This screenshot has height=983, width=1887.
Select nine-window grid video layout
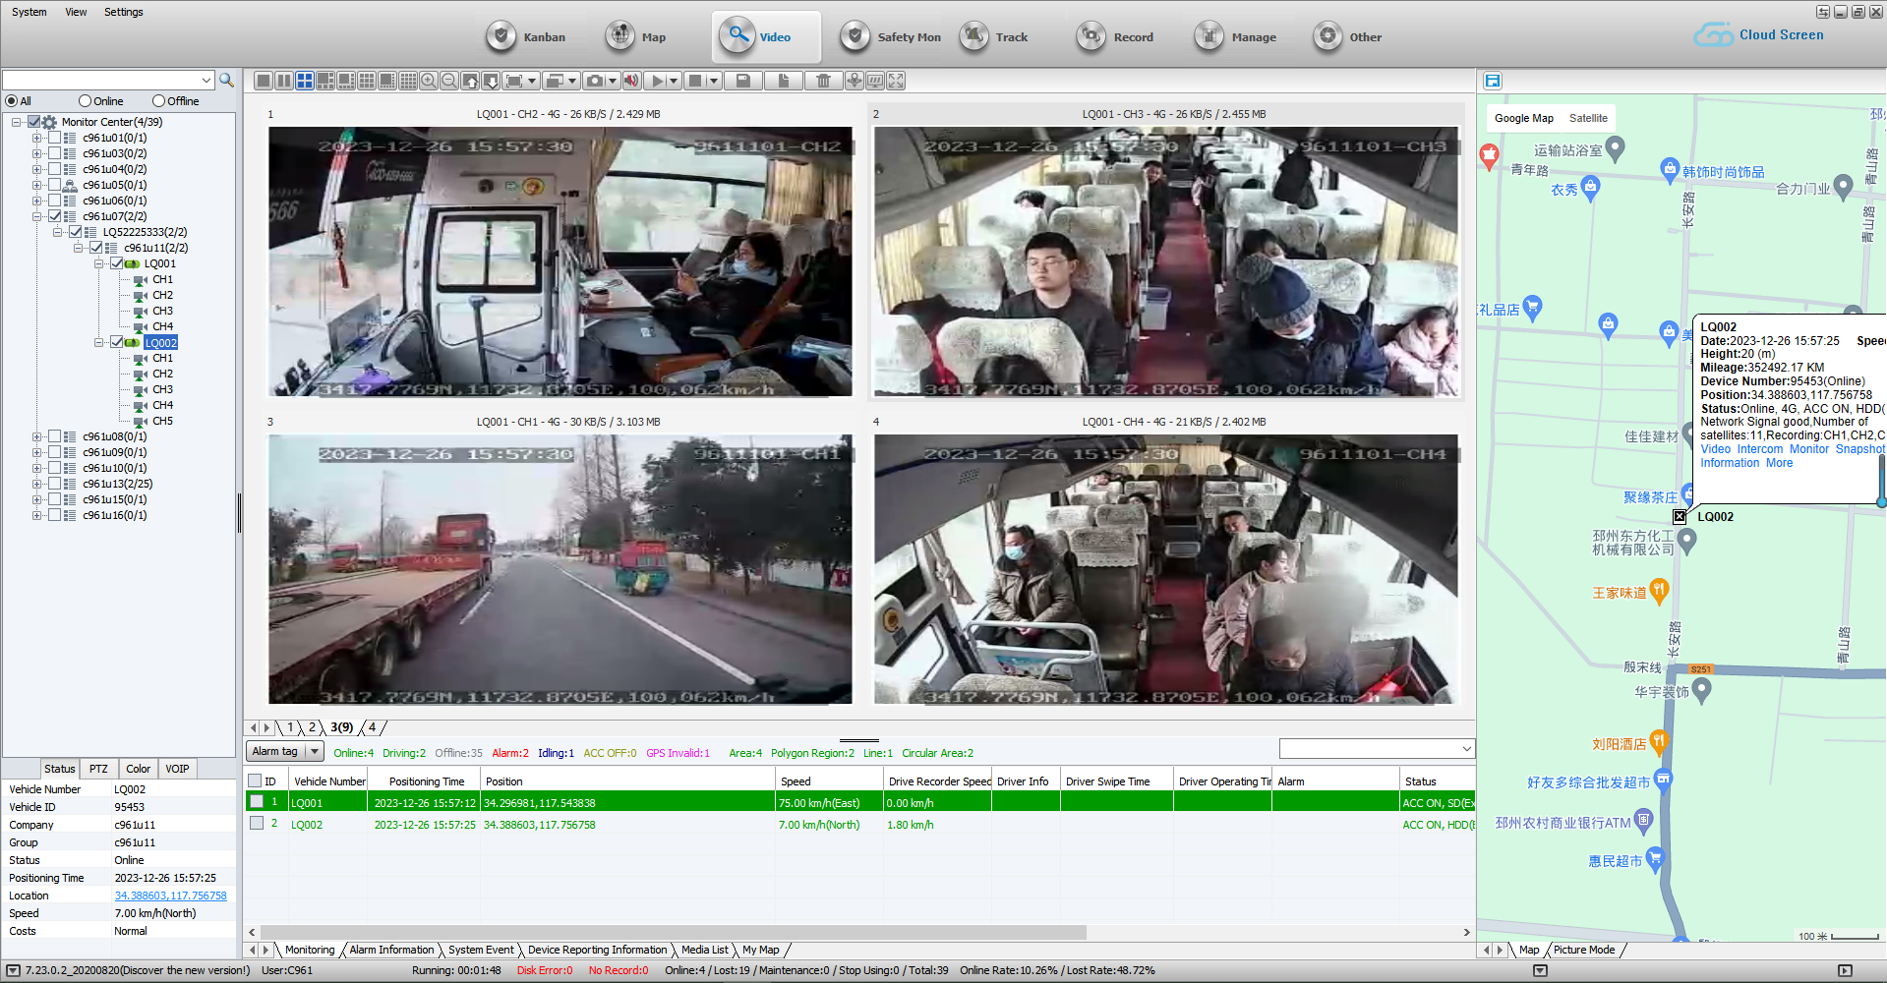tap(367, 81)
